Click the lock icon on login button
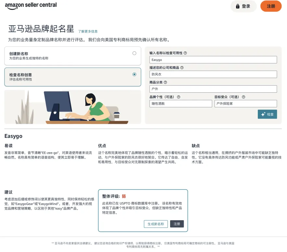Viewport: 287px width, 252px height. coord(238,6)
